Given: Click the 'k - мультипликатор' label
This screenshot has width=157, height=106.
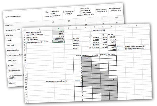Looking at the screenshot, I should point(98,30).
